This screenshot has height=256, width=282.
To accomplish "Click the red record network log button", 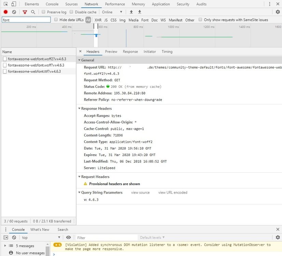I will point(5,12).
